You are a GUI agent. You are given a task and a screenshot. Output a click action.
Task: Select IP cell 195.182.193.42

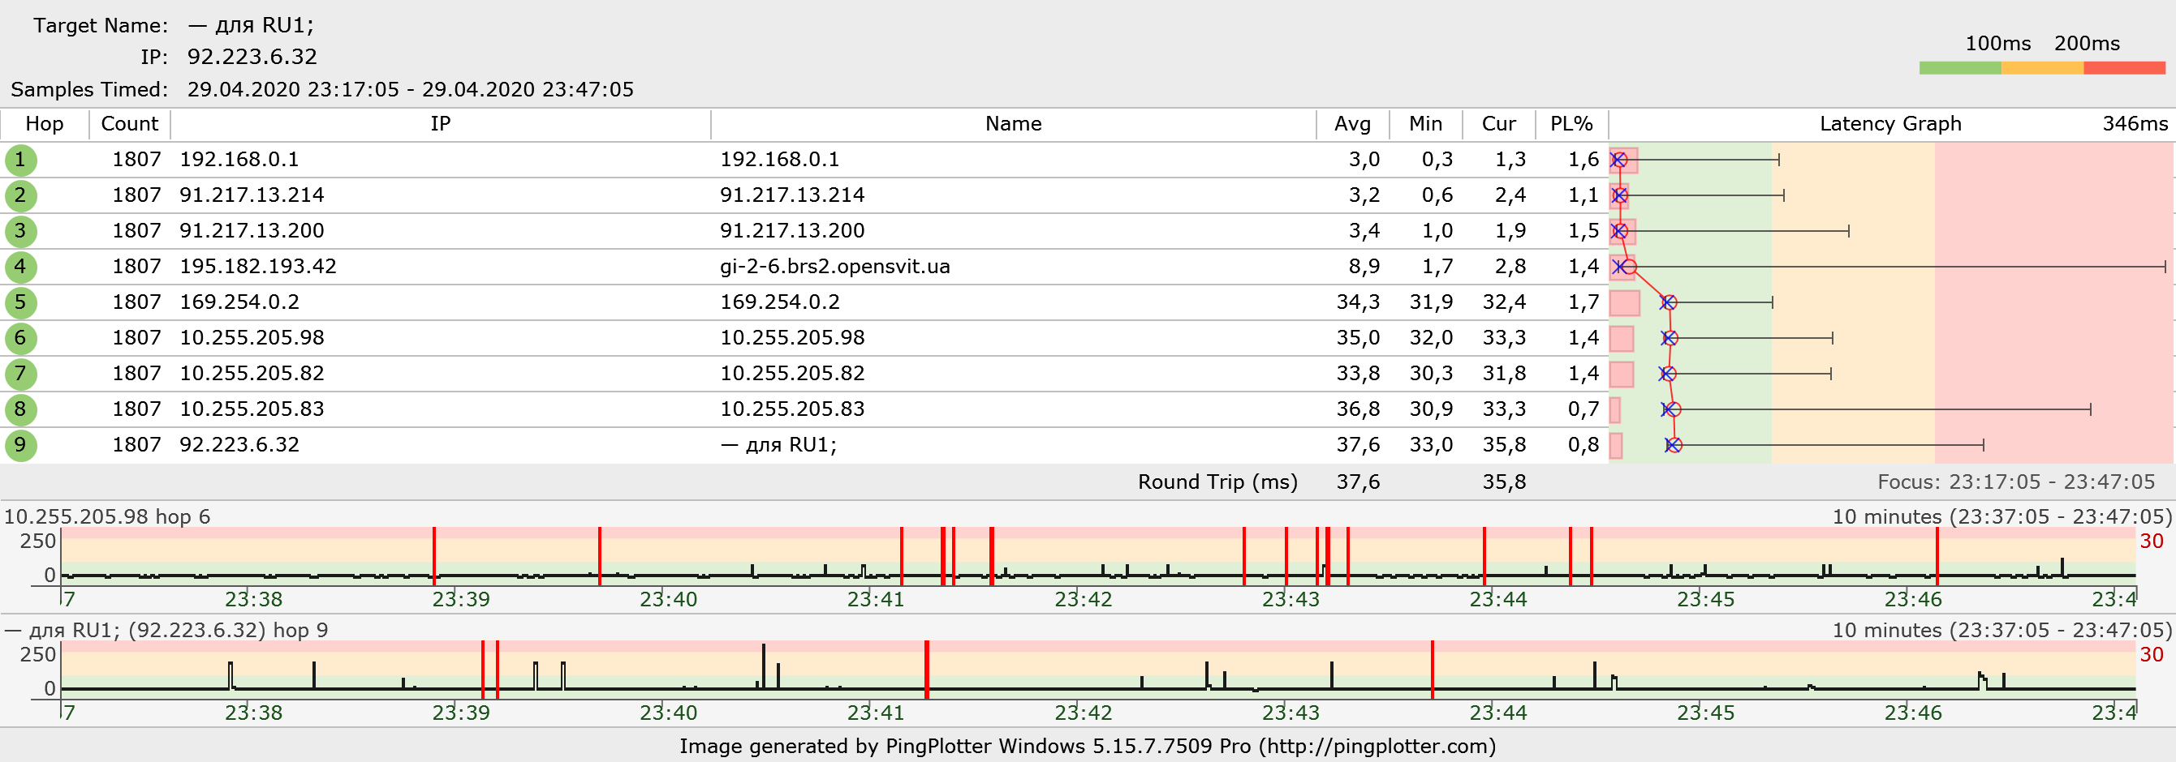tap(257, 267)
